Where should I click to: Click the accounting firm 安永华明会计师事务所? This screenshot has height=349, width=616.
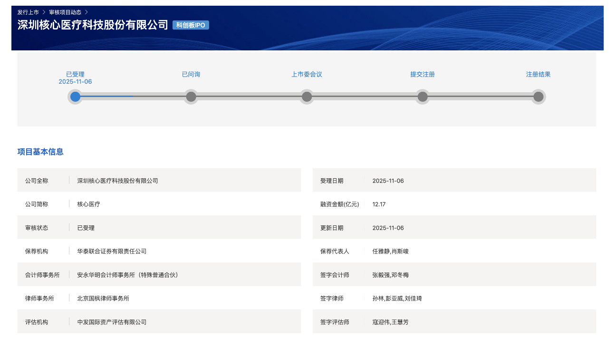127,275
